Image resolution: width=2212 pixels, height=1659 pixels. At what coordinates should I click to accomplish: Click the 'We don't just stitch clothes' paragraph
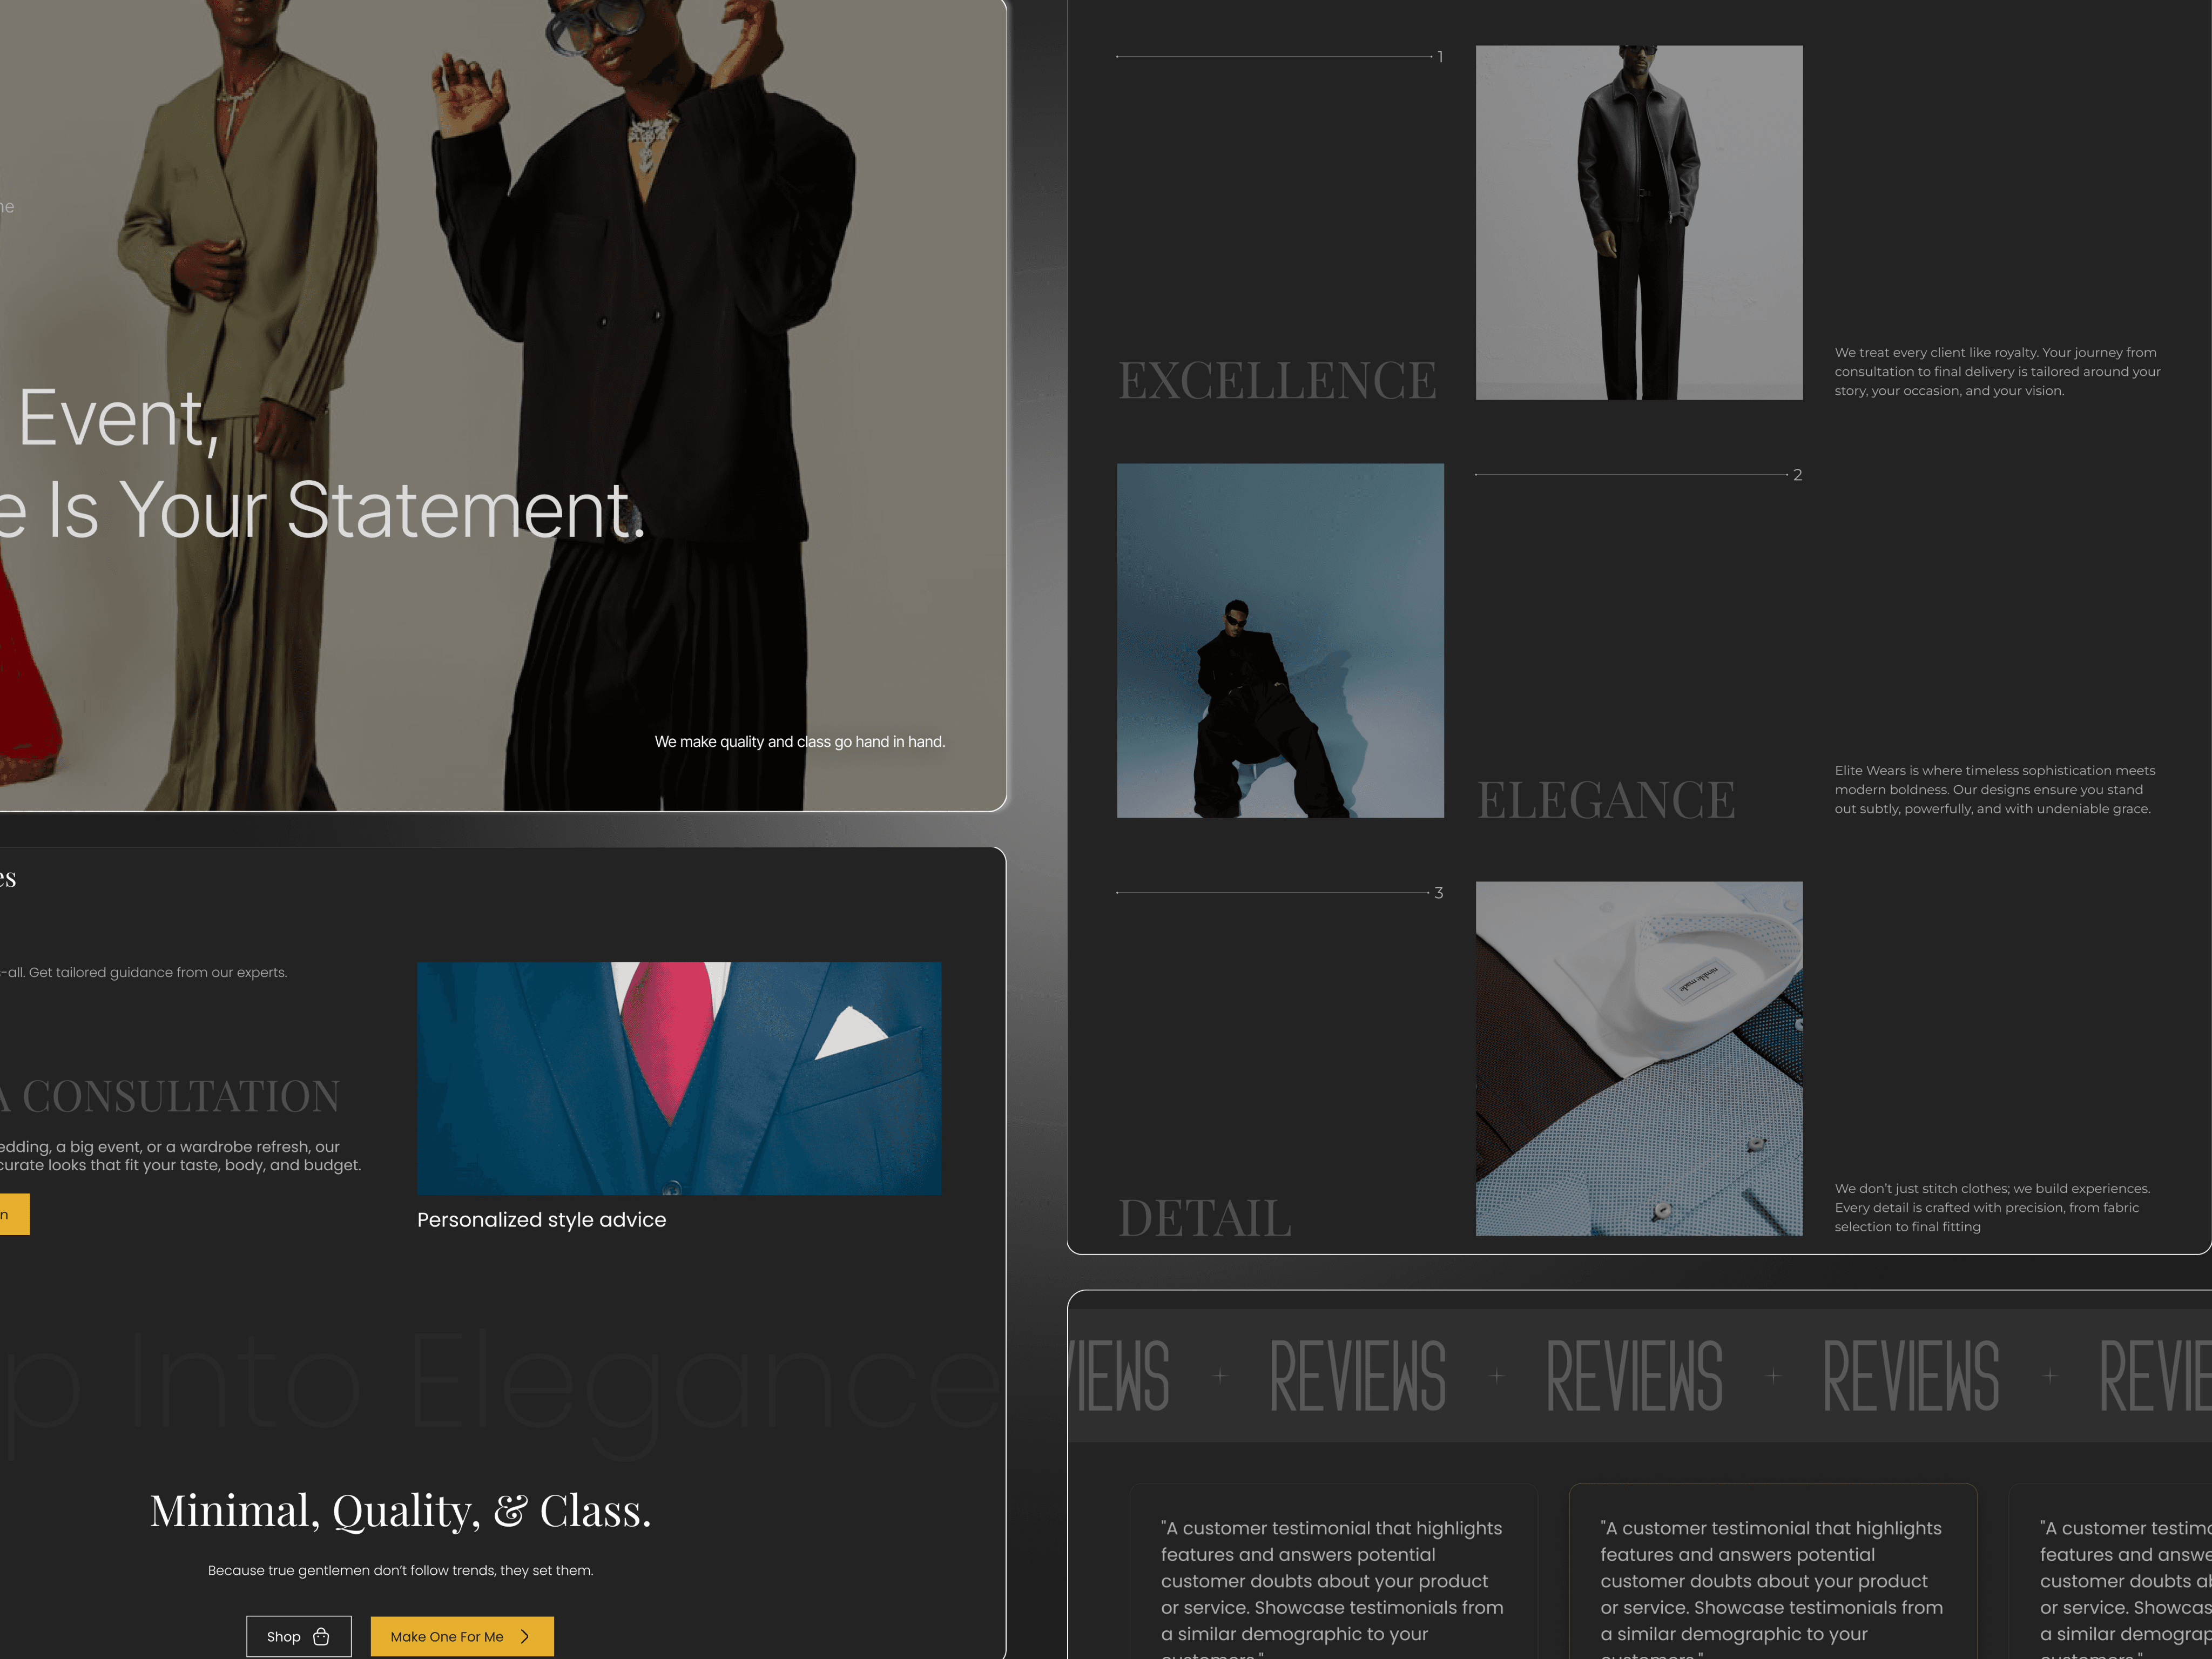coord(1991,1208)
